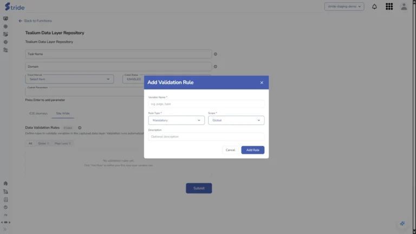Click the Add Rule button
Screen dimensions: 416x234
[252, 150]
